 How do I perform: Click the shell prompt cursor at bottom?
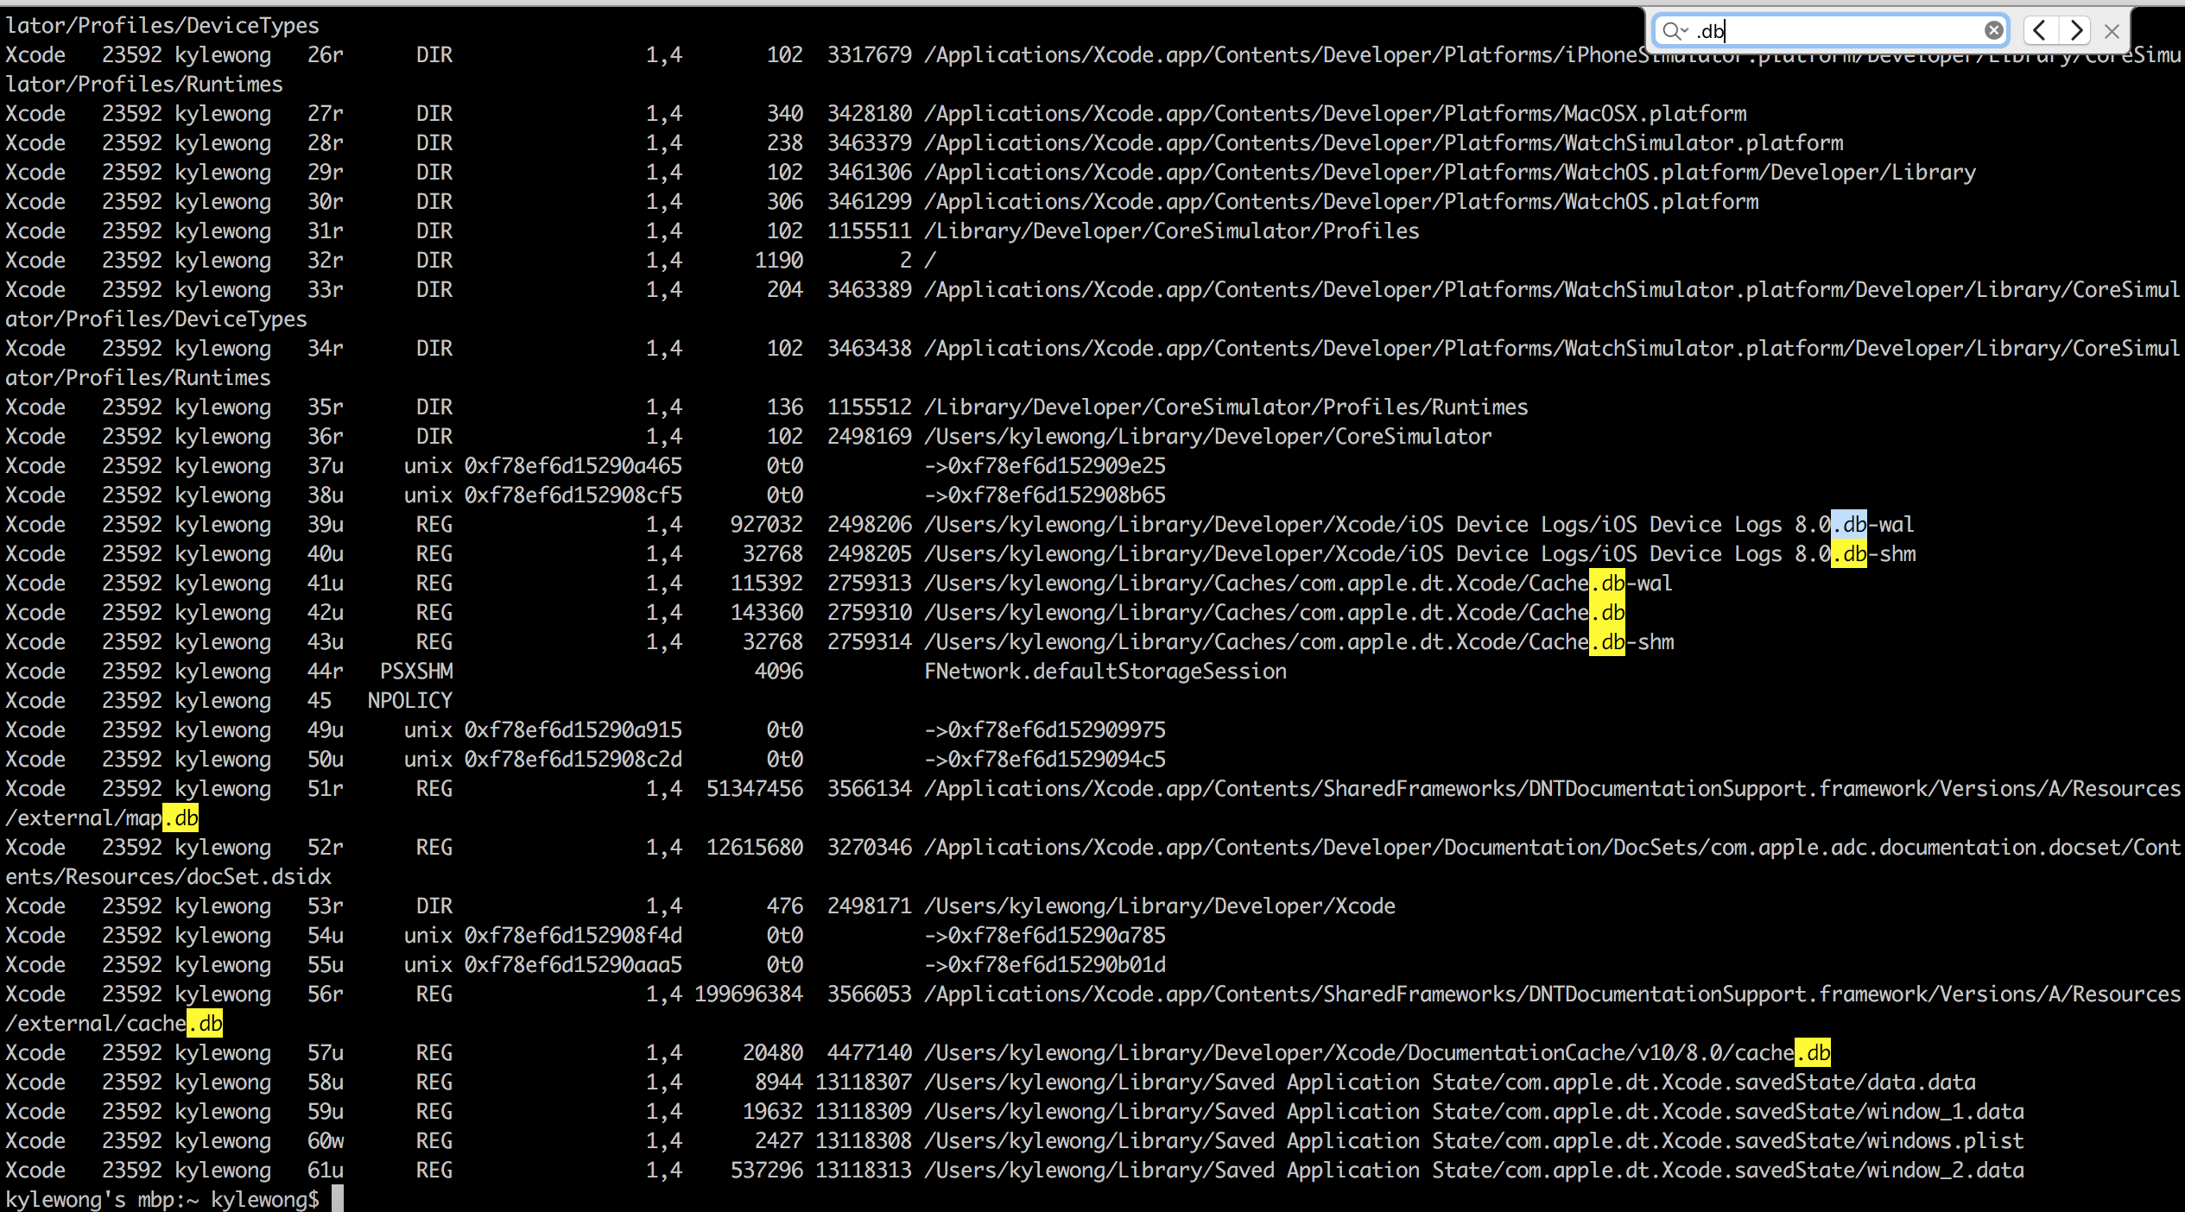pos(338,1198)
